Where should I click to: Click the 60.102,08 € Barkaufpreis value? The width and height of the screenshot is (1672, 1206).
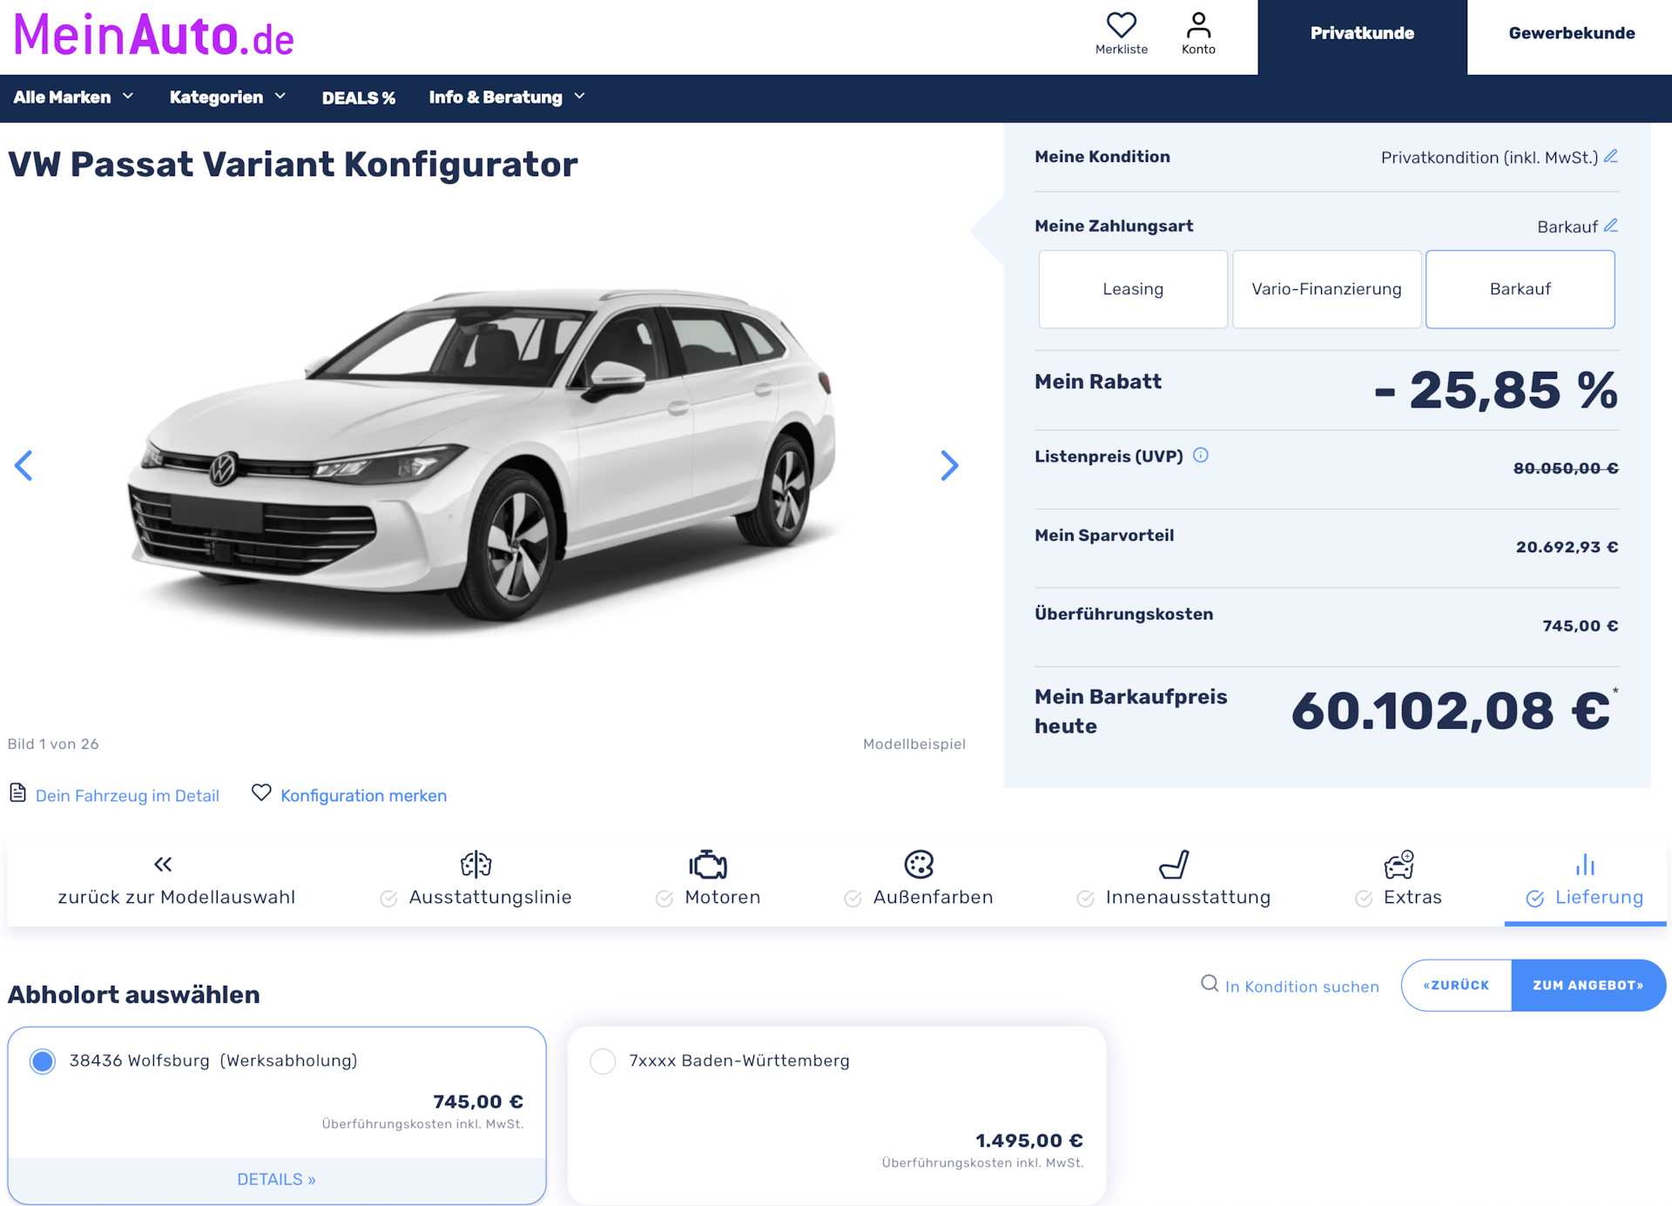(1451, 711)
